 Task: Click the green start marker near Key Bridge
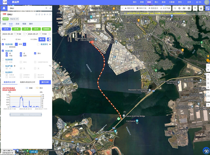[x=118, y=119]
